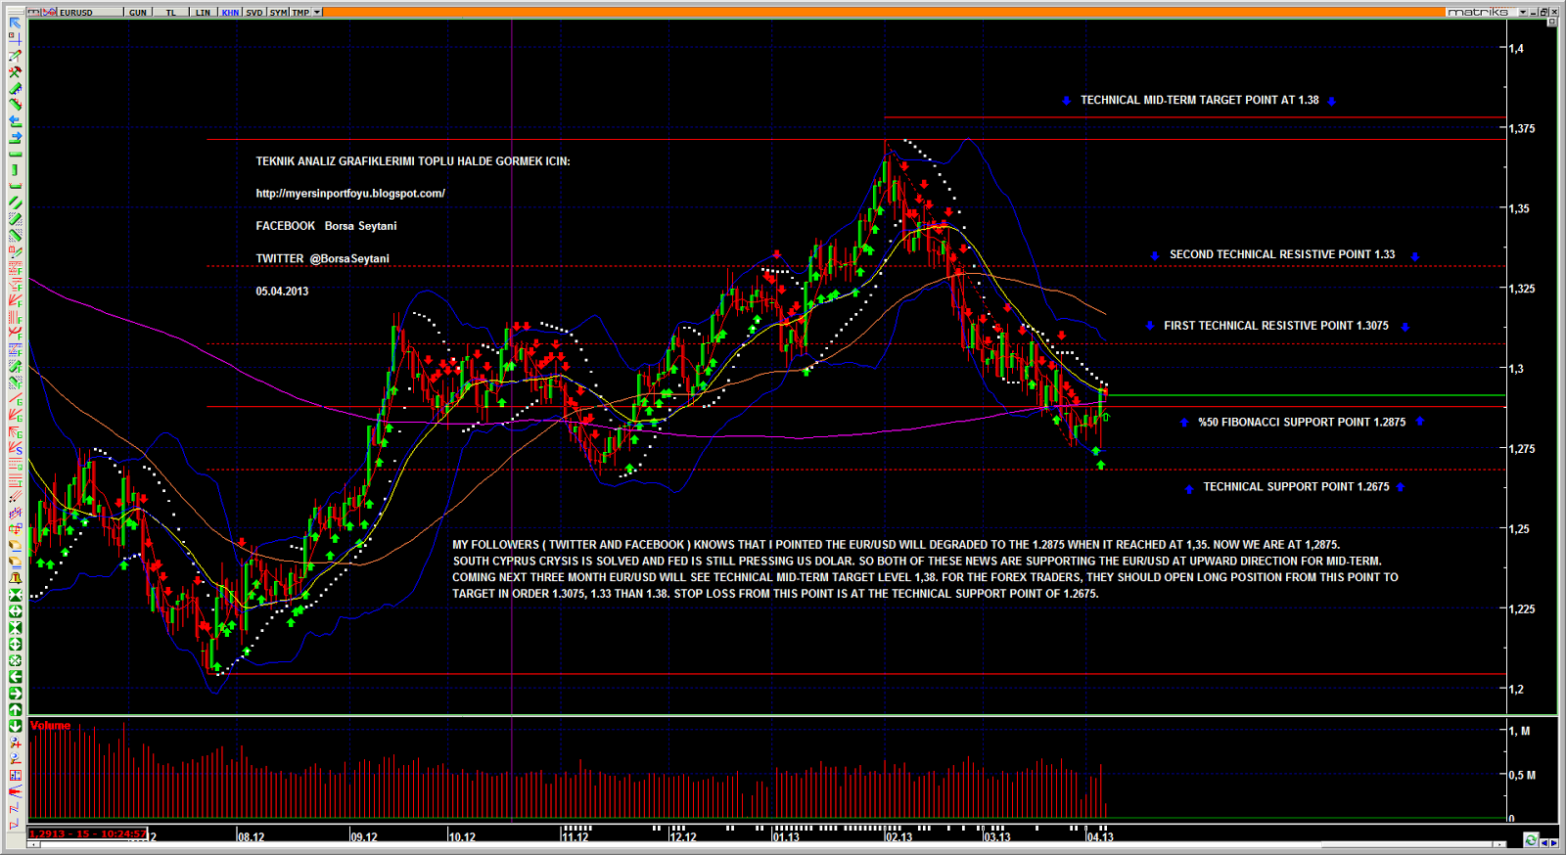Click the green down arrow icon
Viewport: 1566px width, 855px height.
tap(15, 726)
